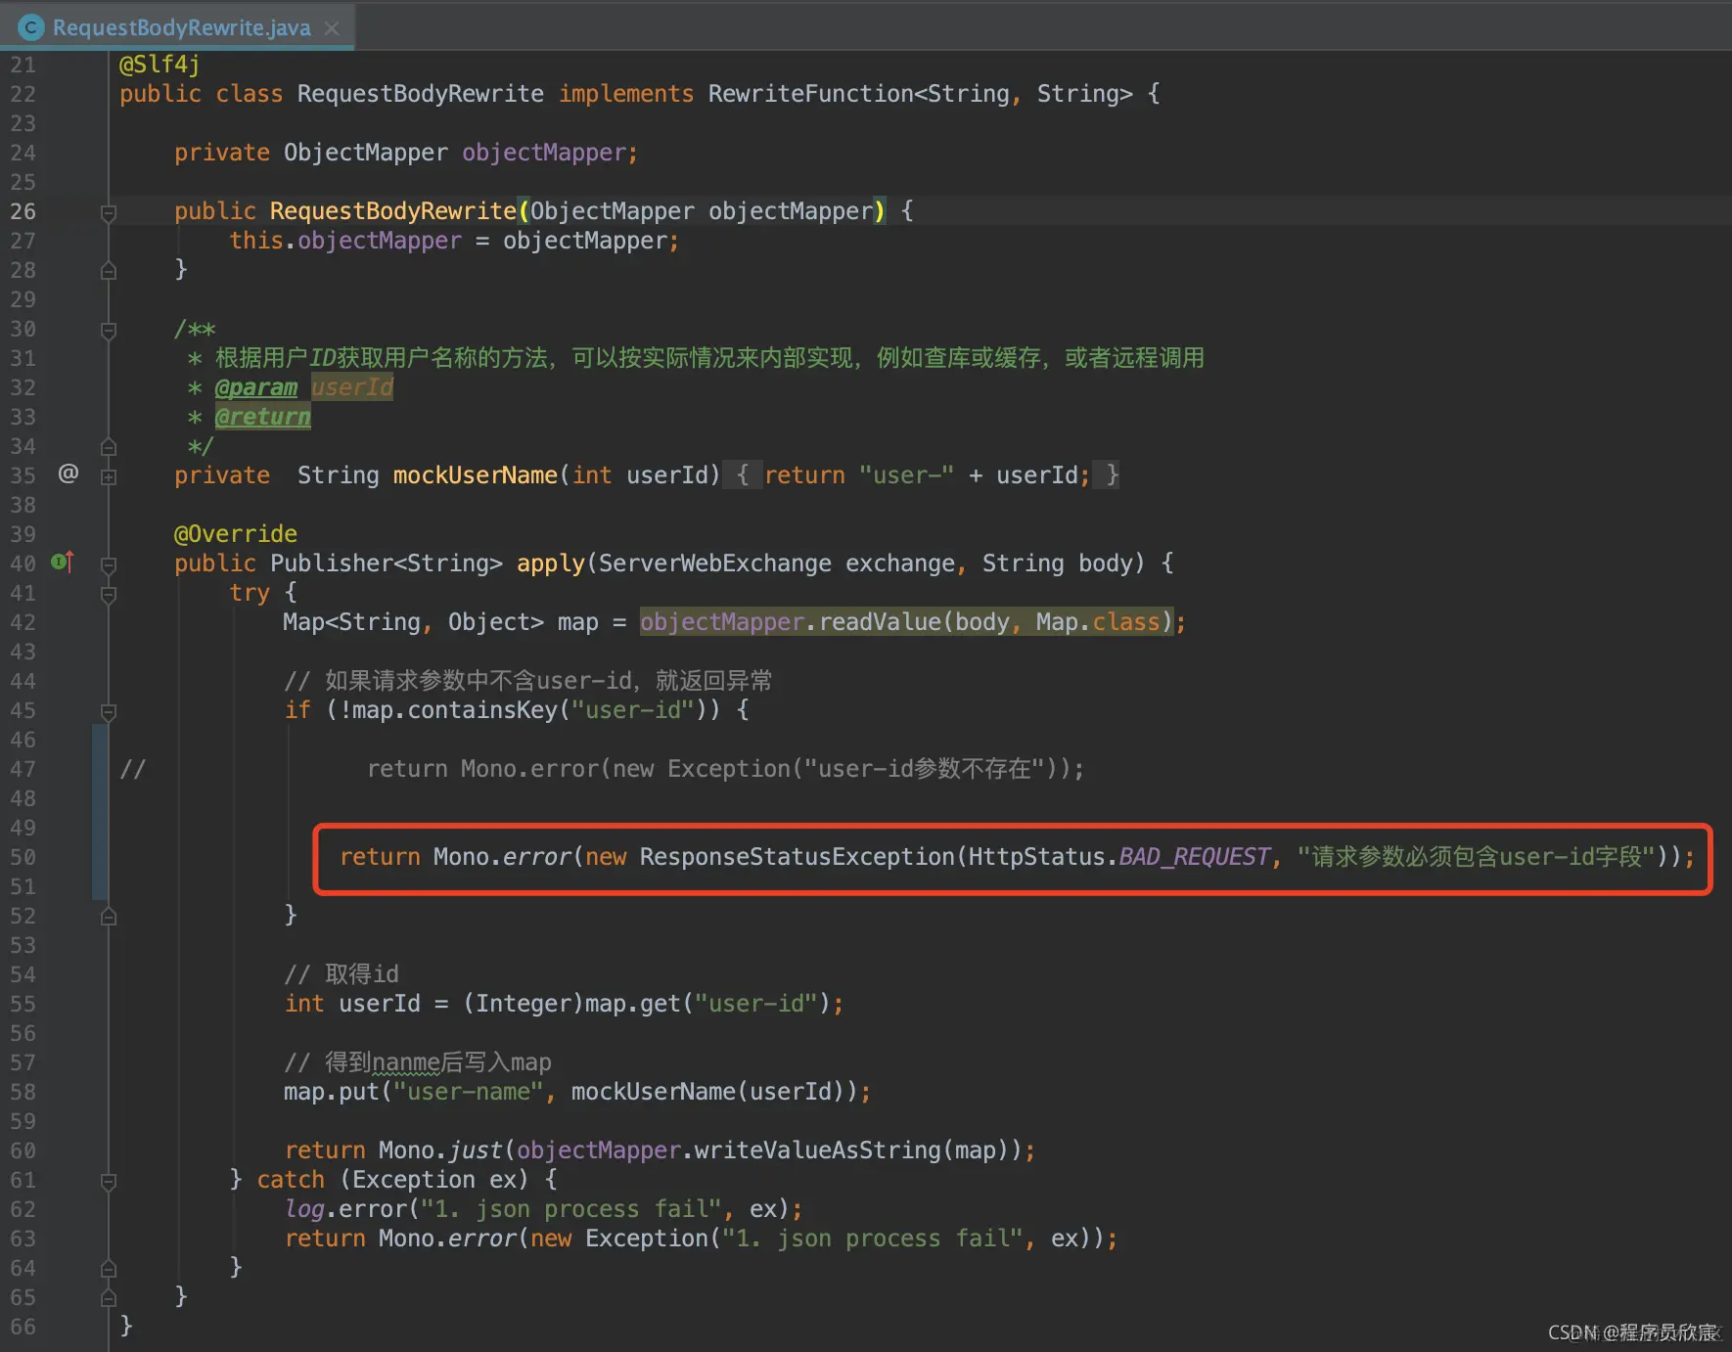1732x1352 pixels.
Task: Click the BAD_REQUEST constant on line 50
Action: point(1195,857)
